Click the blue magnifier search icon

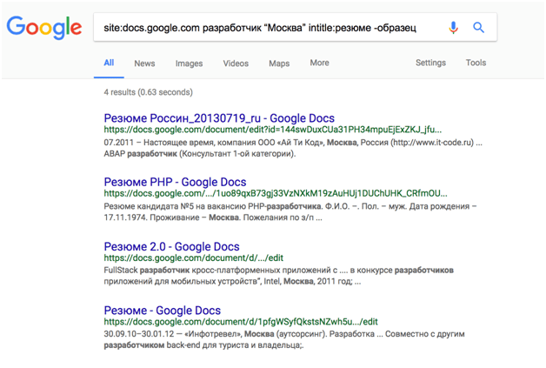478,27
